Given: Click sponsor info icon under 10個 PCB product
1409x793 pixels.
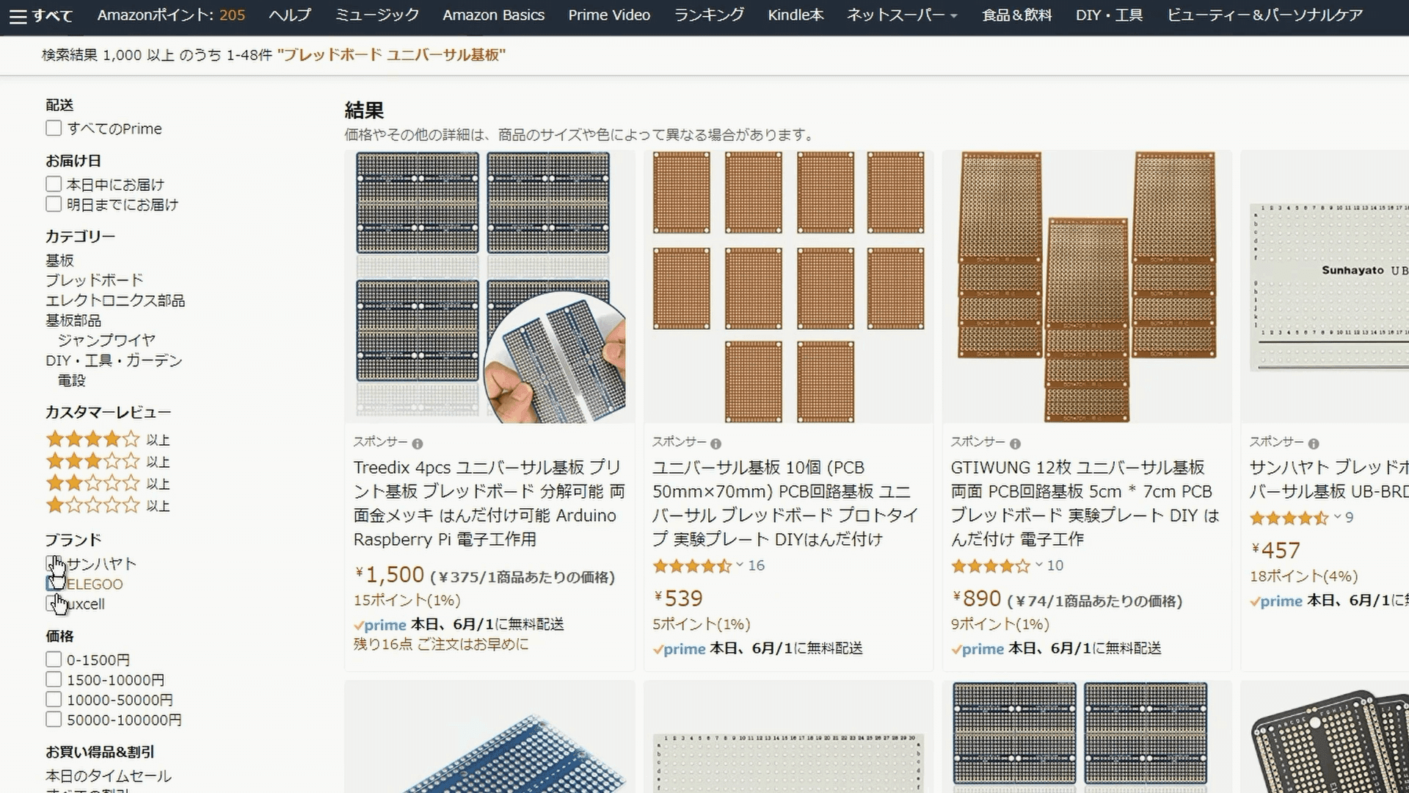Looking at the screenshot, I should click(x=716, y=443).
